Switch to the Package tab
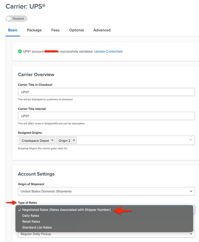Viewport: 199px width, 242px height. click(x=34, y=30)
